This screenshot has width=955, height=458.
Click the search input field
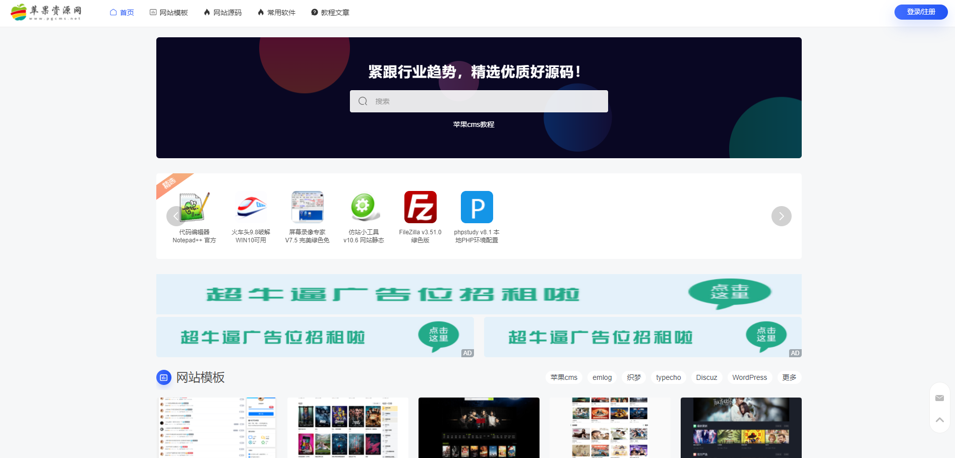479,101
